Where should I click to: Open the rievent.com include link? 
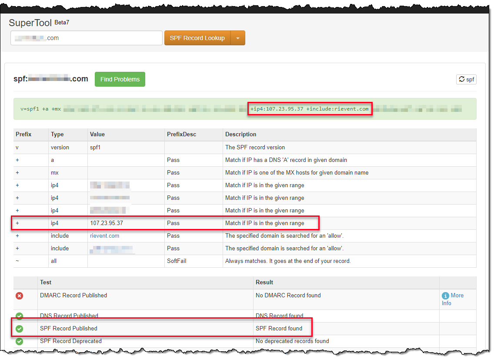pos(104,236)
